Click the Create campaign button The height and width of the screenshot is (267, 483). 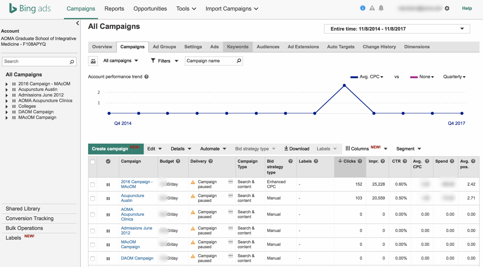coord(116,149)
